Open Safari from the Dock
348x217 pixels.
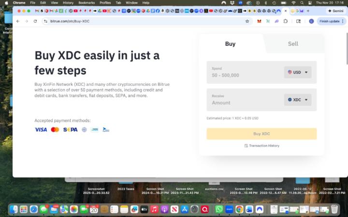tap(34, 209)
